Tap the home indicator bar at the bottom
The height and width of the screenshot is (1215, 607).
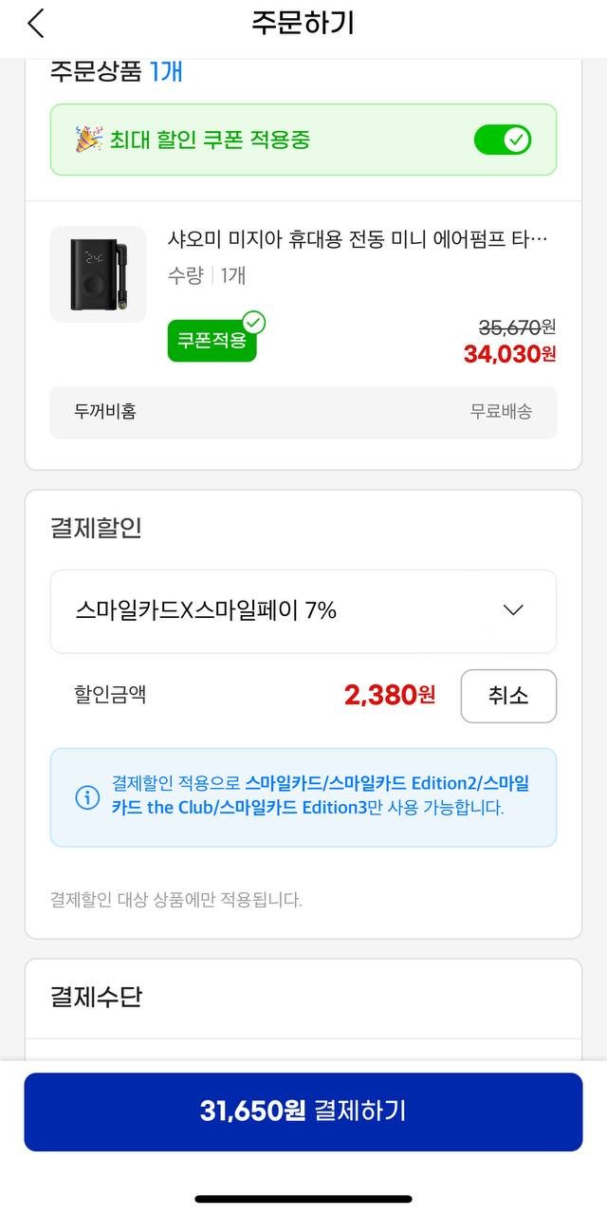303,1199
